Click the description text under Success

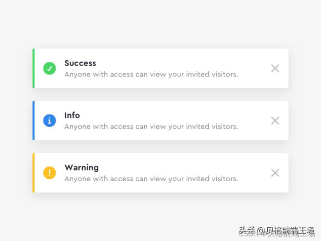point(152,75)
